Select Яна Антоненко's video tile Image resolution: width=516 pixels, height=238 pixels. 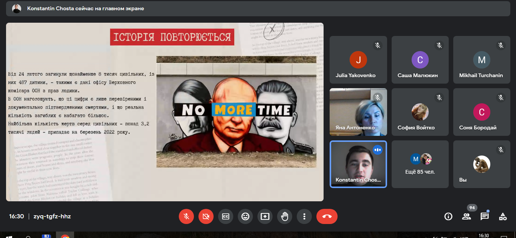pyautogui.click(x=358, y=112)
